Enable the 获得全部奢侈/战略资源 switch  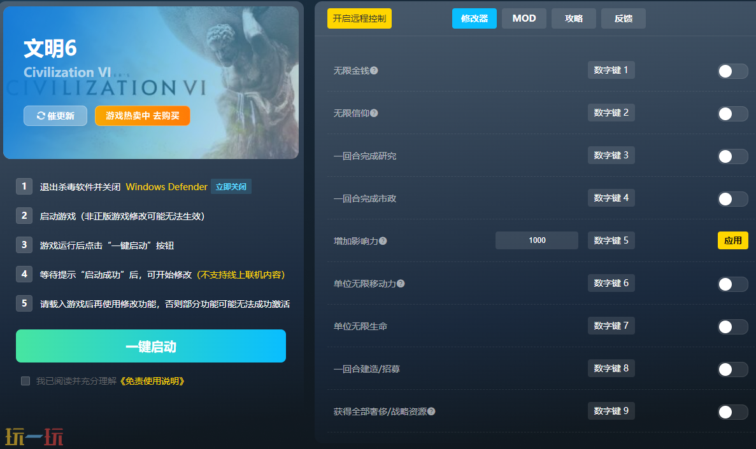coord(732,412)
